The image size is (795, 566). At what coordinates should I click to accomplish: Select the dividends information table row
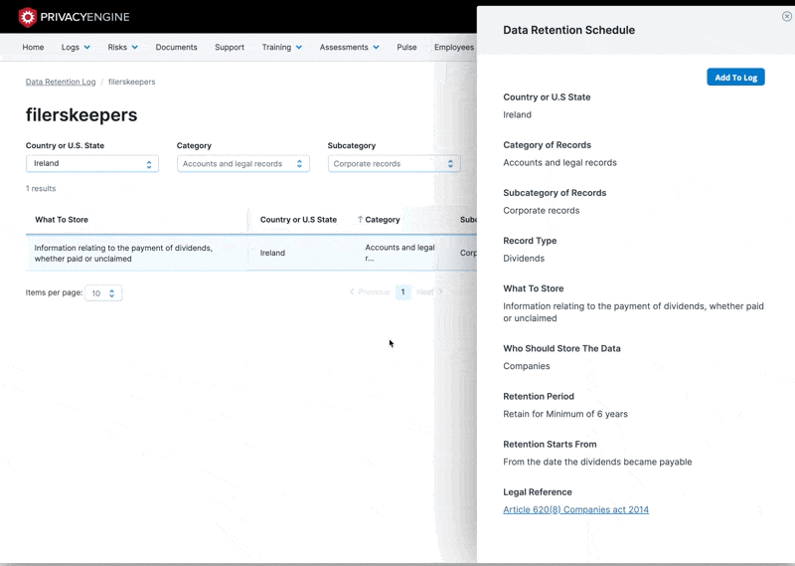(x=251, y=253)
